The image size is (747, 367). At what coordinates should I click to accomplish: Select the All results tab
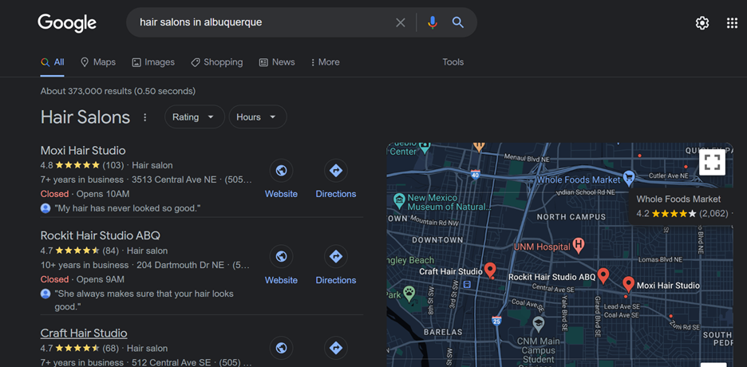(x=53, y=62)
